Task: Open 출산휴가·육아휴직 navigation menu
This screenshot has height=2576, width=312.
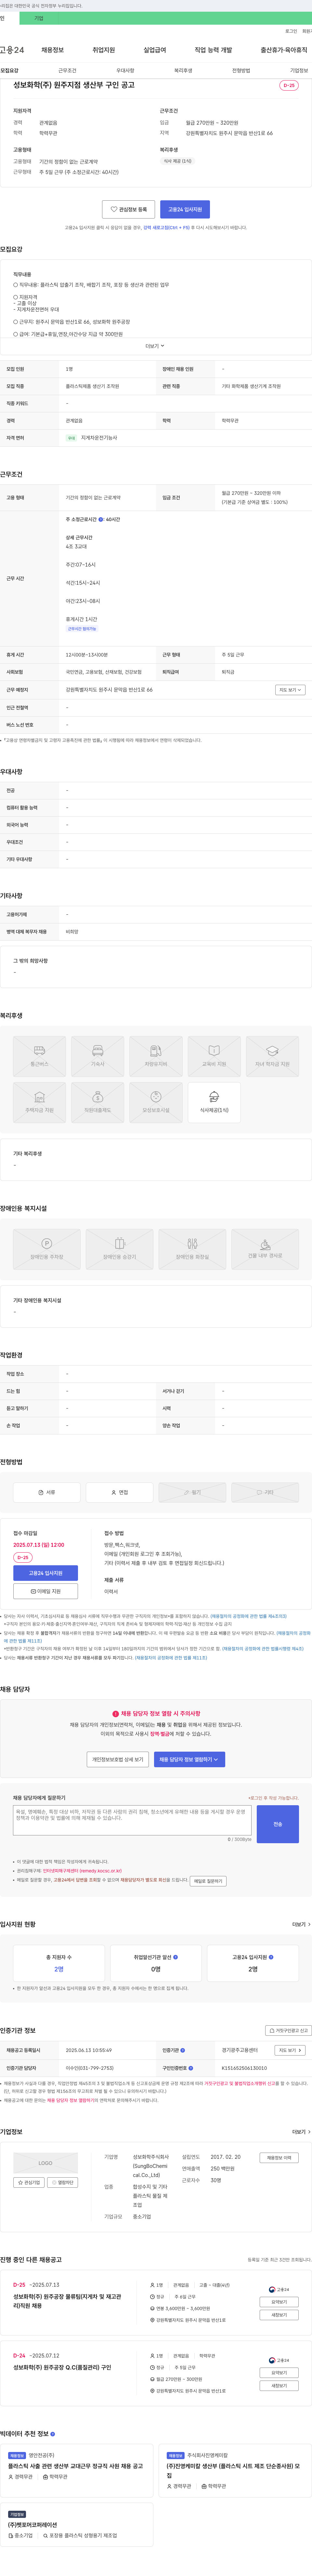Action: point(284,50)
